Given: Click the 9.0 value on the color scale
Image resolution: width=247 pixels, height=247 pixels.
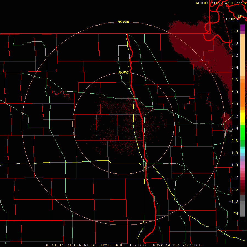Looking at the screenshot, I should click(235, 43).
